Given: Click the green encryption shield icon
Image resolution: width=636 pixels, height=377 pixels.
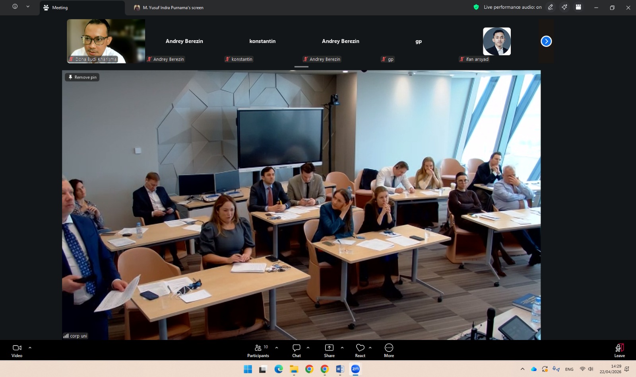Looking at the screenshot, I should pyautogui.click(x=476, y=7).
